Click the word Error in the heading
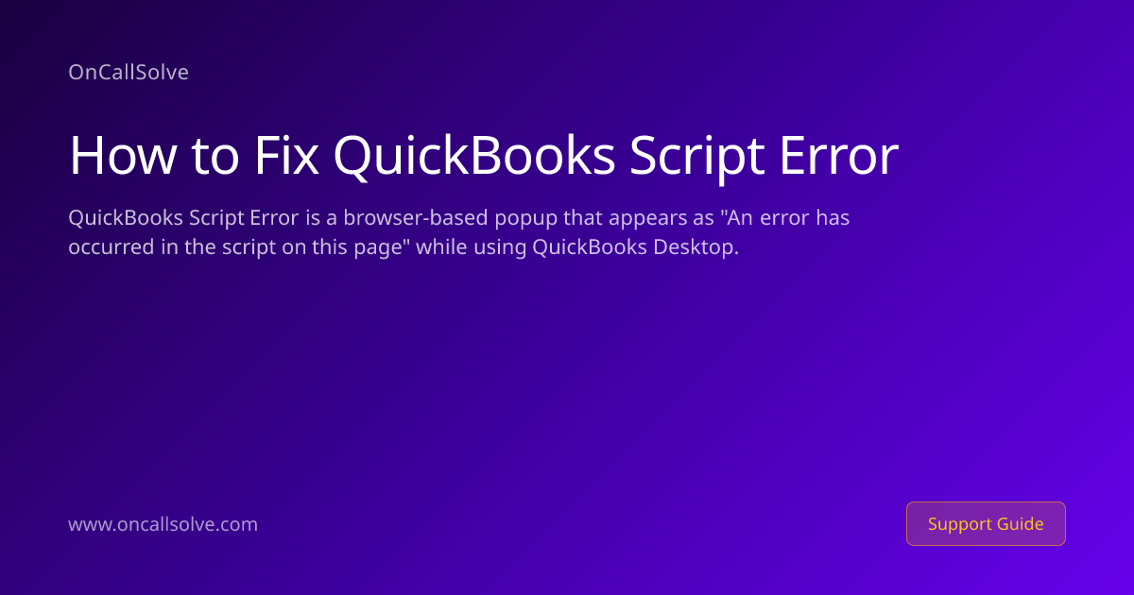 842,156
